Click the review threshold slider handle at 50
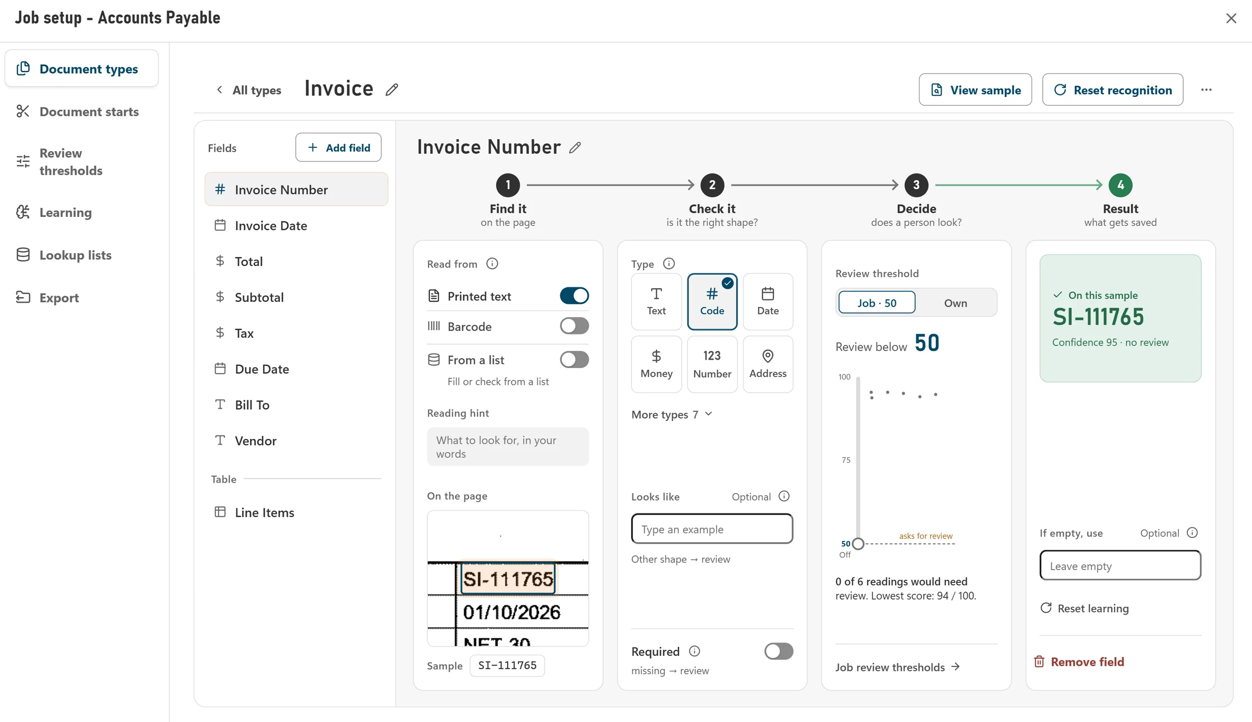The height and width of the screenshot is (722, 1252). click(858, 544)
